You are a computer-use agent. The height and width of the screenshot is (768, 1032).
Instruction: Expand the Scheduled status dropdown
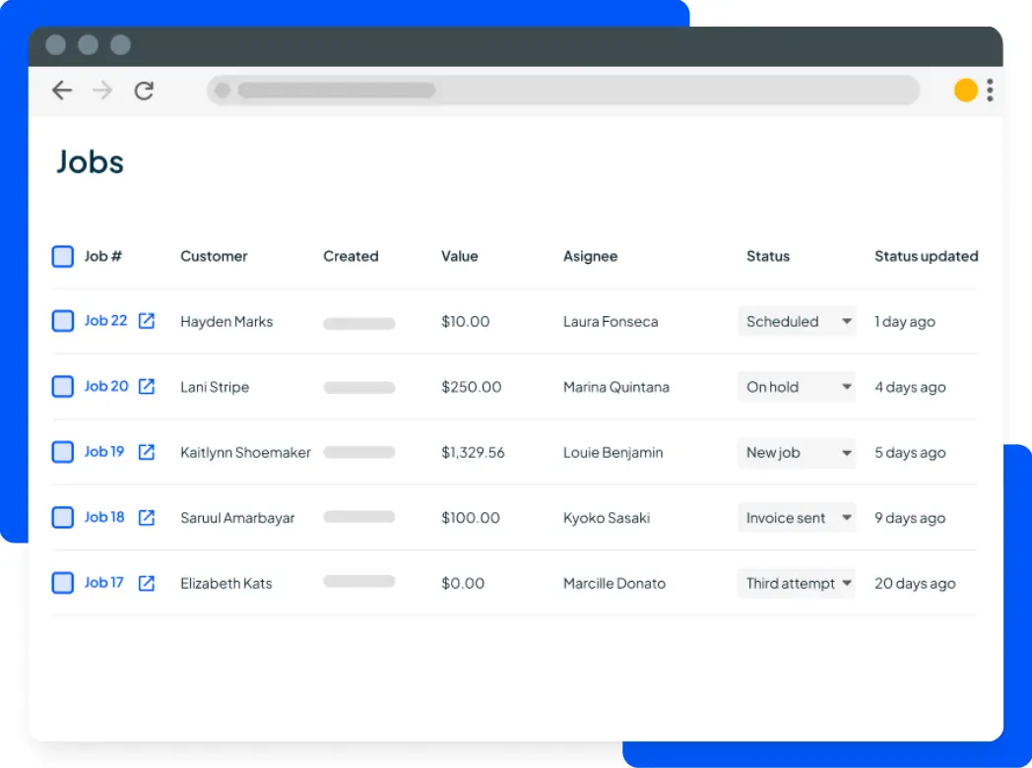(797, 321)
